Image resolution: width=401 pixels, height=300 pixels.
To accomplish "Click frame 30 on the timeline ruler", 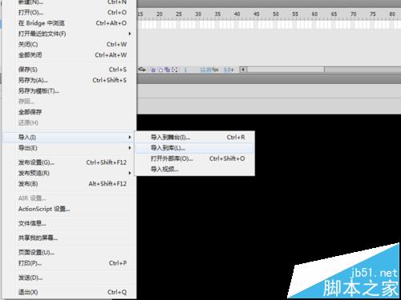I will point(198,14).
